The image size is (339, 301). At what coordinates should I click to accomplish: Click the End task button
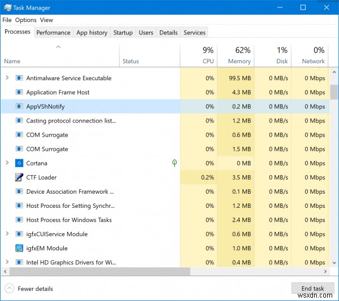(x=312, y=288)
